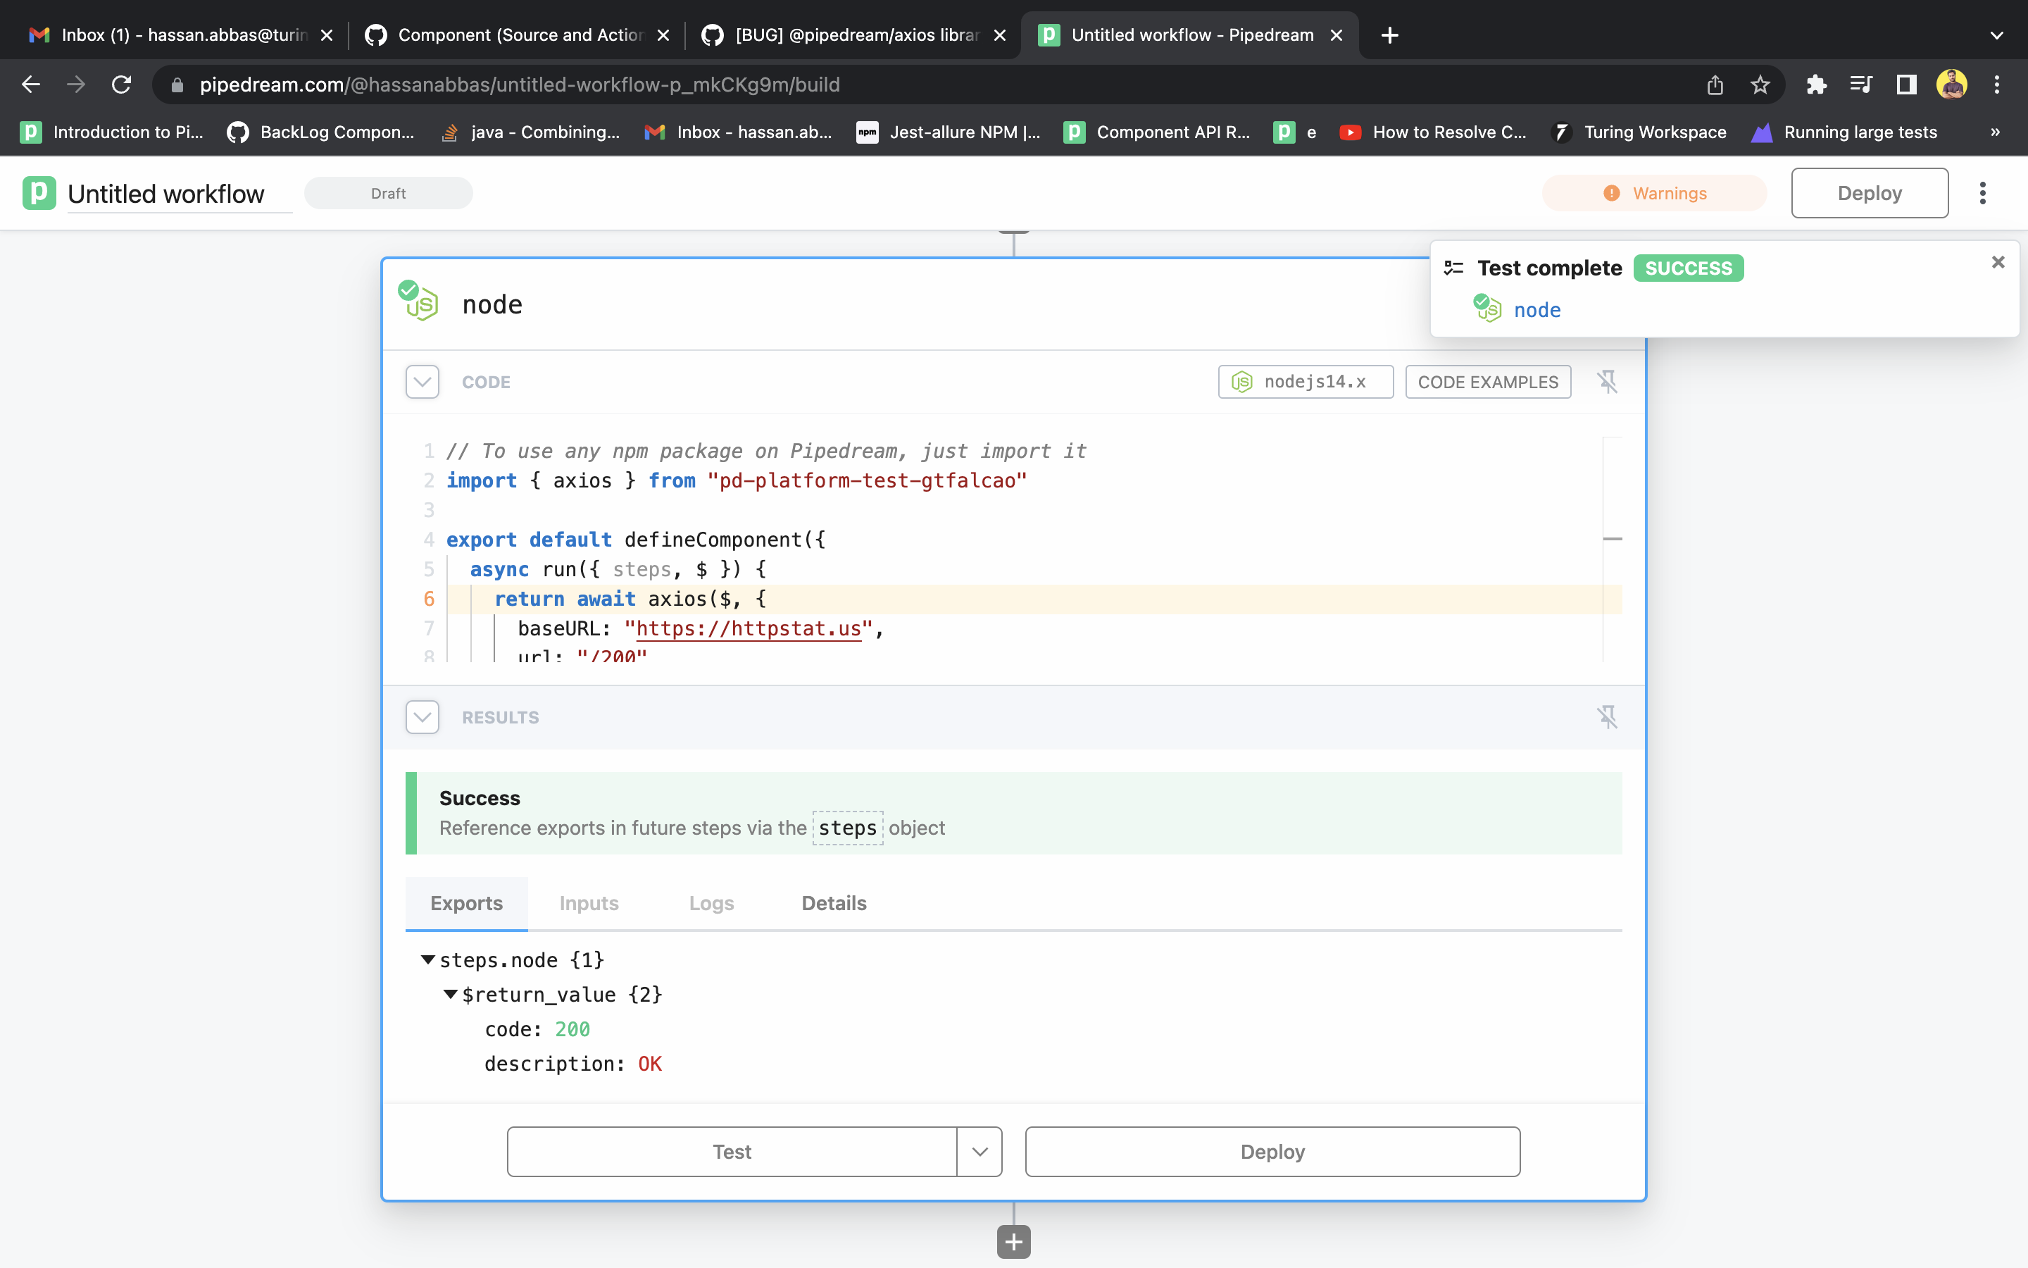Switch to the Logs tab

pos(711,903)
